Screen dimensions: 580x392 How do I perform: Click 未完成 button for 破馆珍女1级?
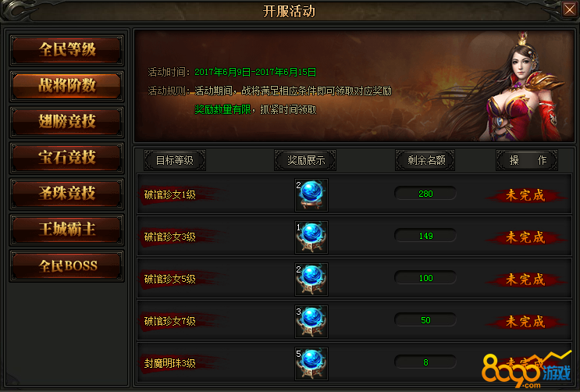point(525,195)
